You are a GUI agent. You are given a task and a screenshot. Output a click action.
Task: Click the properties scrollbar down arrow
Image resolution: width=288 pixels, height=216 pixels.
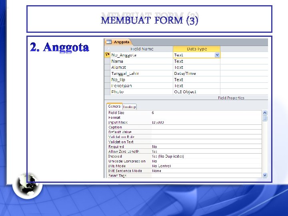tap(265, 175)
